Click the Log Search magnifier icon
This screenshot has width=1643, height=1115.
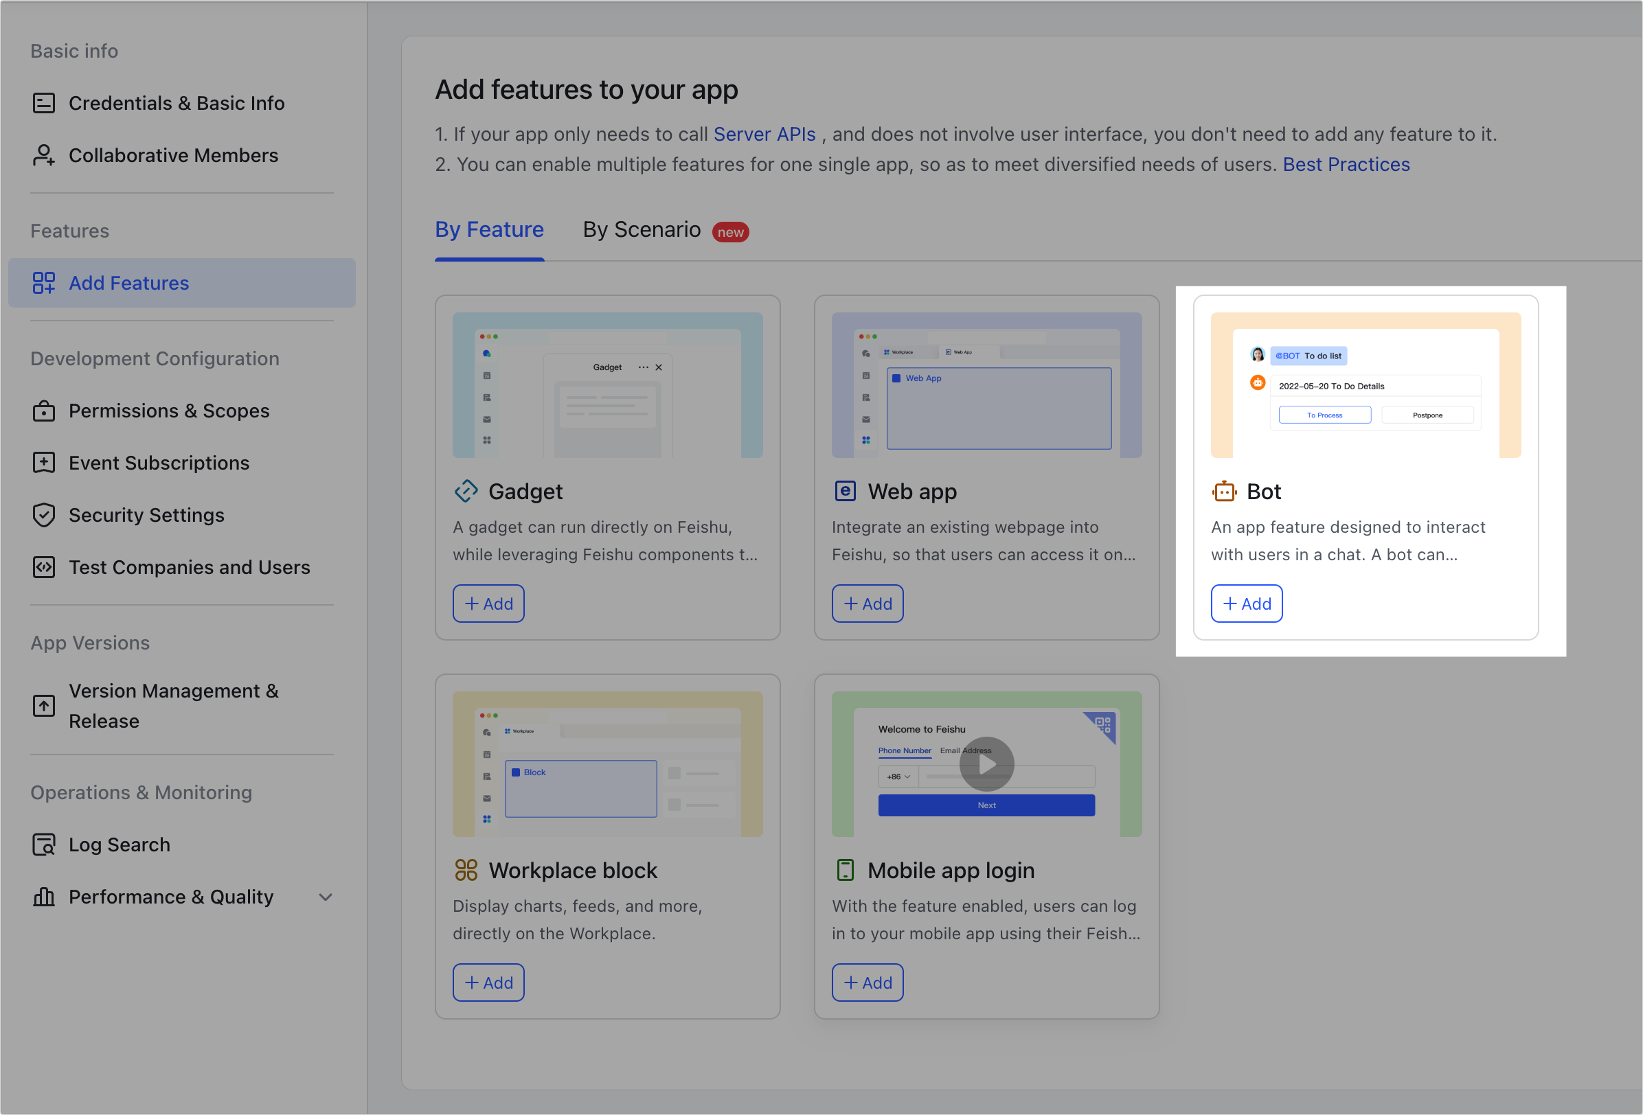(x=44, y=845)
